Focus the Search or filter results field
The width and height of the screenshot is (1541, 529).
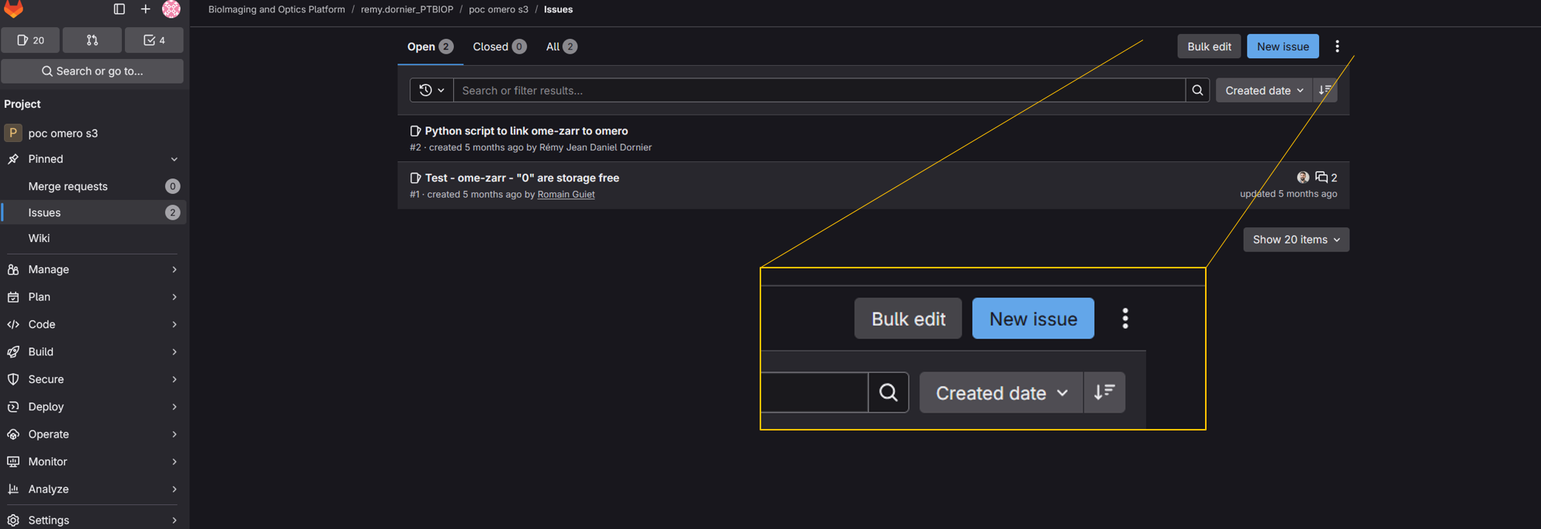click(819, 91)
